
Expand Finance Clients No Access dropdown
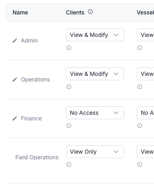coord(95,113)
